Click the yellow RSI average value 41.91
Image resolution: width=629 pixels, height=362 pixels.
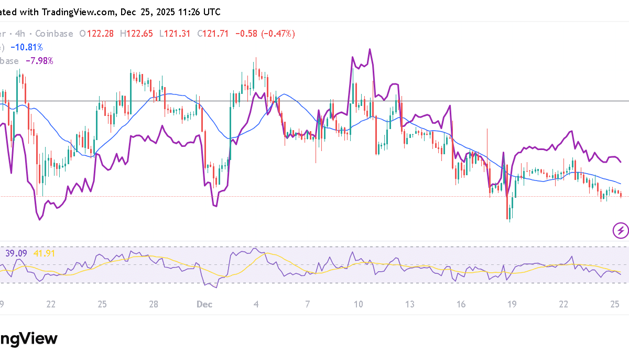coord(44,253)
